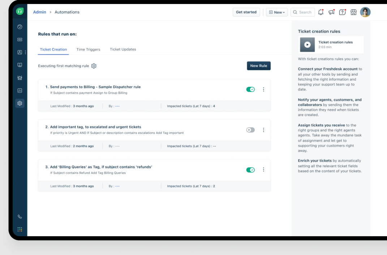The image size is (387, 255).
Task: Open options menu for Send payments rule
Action: point(263,89)
